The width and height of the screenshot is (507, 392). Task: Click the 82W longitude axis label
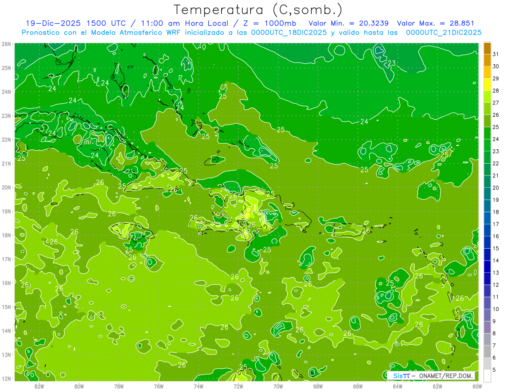pos(39,386)
